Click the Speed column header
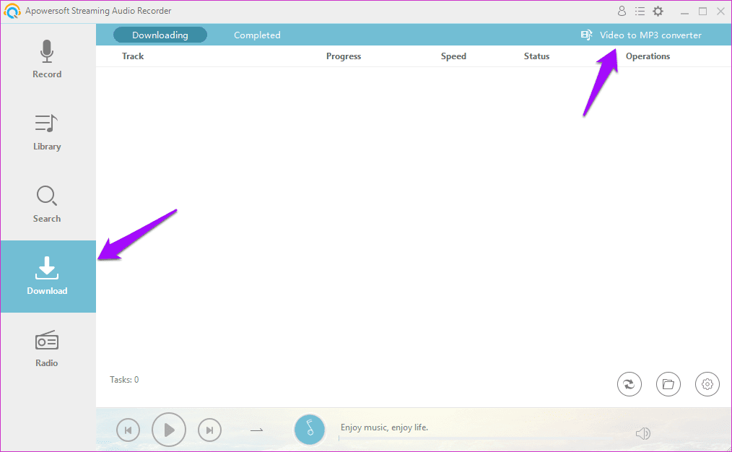The width and height of the screenshot is (732, 452). tap(454, 56)
